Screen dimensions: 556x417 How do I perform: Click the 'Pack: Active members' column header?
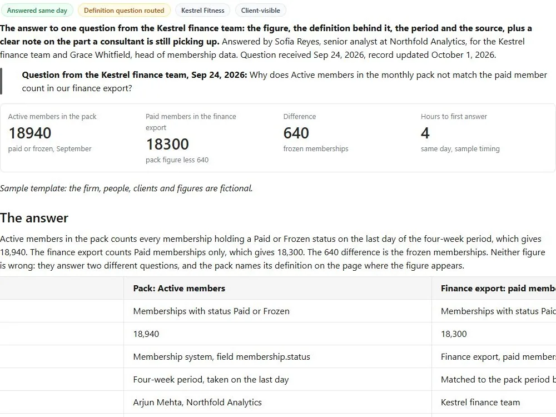277,288
